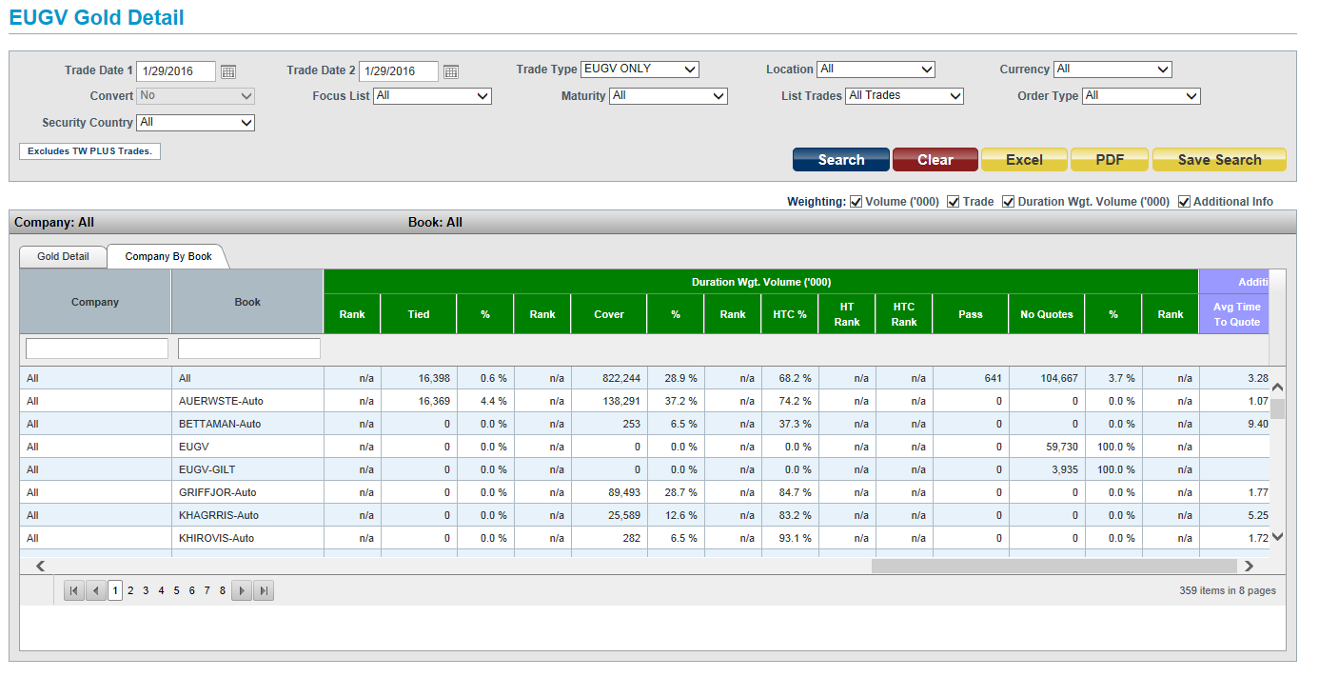
Task: Click the table scroll-up arrow
Action: [1278, 388]
